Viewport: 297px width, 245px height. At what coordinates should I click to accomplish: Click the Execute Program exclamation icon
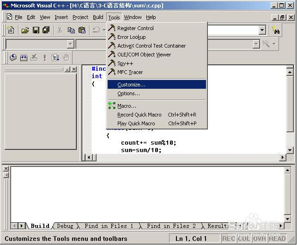click(x=45, y=57)
